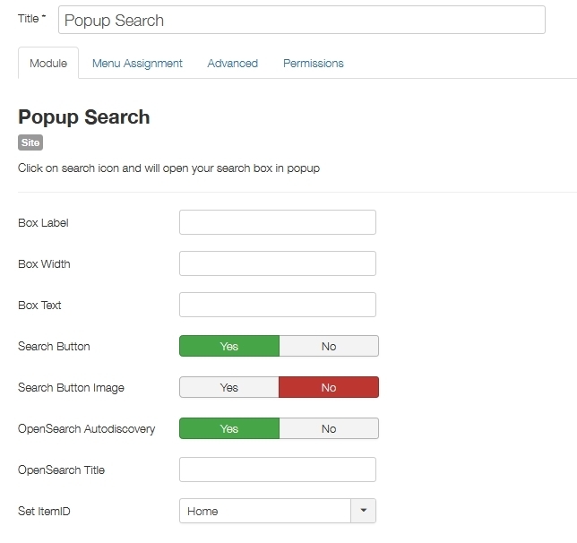
Task: Click the Popup Search heading
Action: click(84, 117)
